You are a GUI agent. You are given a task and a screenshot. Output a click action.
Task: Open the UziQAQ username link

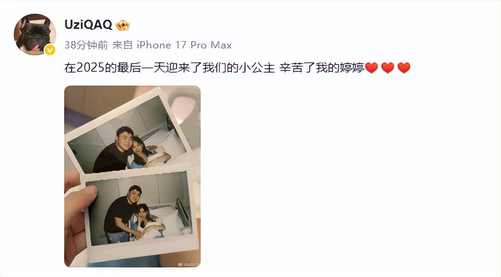[x=88, y=25]
